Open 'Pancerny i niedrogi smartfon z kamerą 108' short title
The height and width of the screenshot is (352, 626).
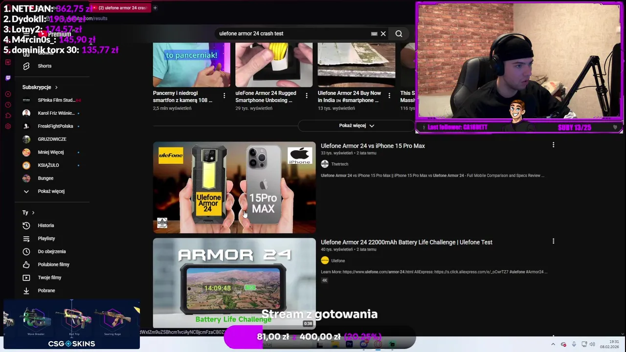click(x=182, y=96)
